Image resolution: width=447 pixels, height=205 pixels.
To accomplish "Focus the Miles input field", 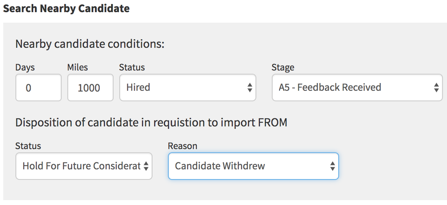I will click(90, 88).
